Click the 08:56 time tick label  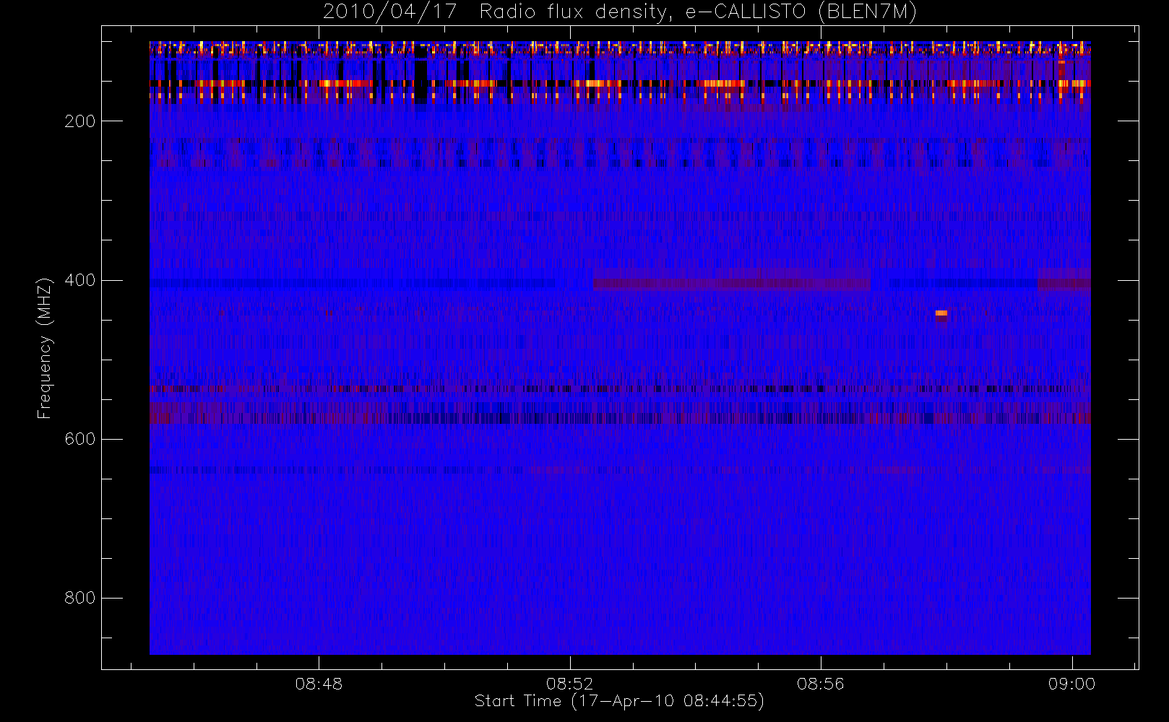click(x=821, y=684)
